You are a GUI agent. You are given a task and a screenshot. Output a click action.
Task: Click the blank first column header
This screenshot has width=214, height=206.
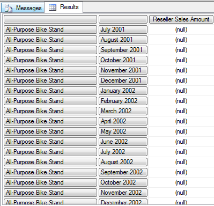[x=50, y=19]
